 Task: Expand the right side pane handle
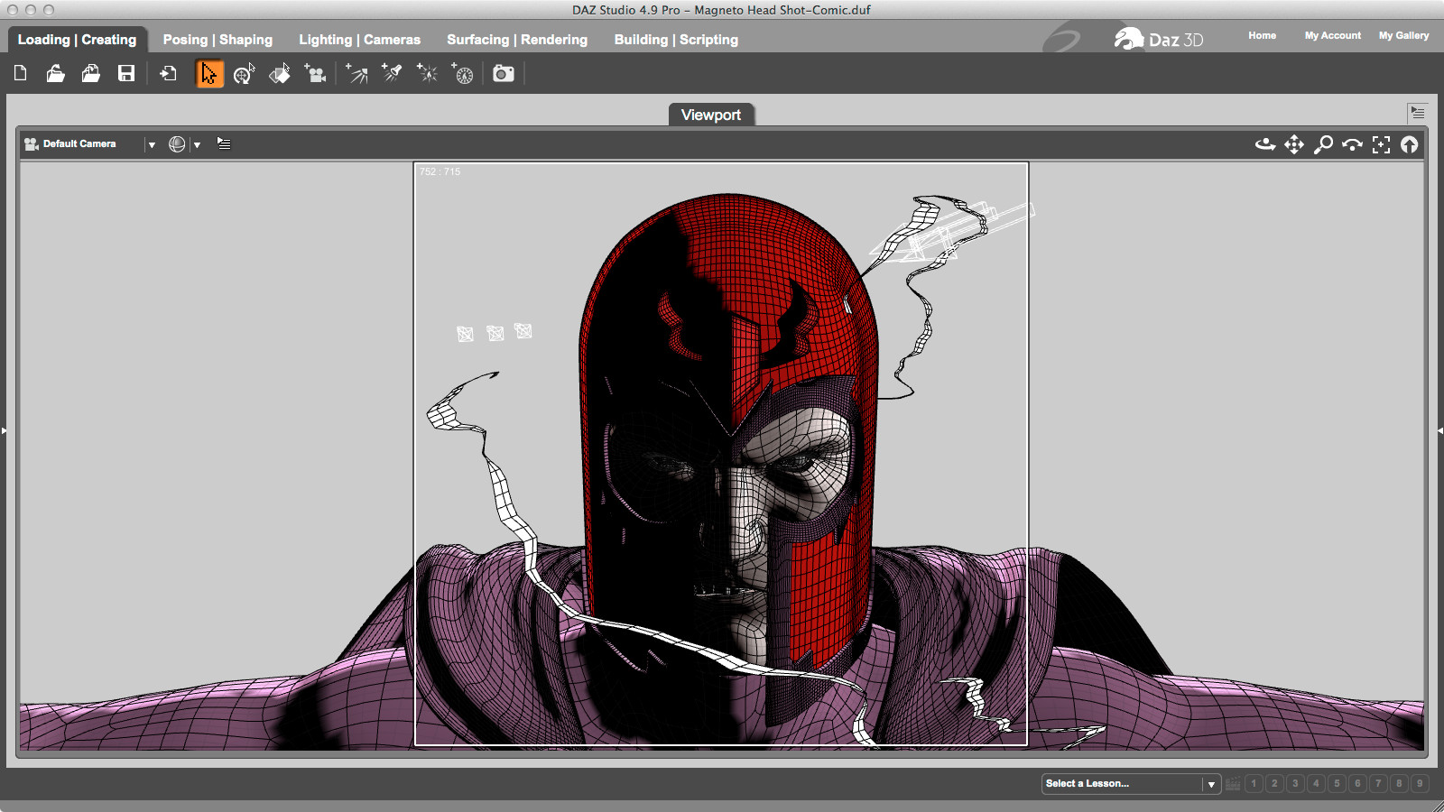1440,430
